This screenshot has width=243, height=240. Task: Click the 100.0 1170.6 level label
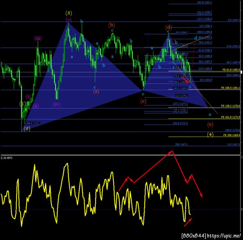coord(232,130)
